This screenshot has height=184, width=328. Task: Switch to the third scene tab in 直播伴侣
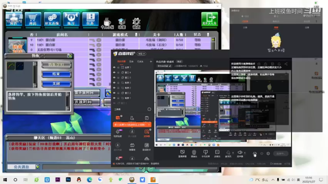click(x=140, y=62)
